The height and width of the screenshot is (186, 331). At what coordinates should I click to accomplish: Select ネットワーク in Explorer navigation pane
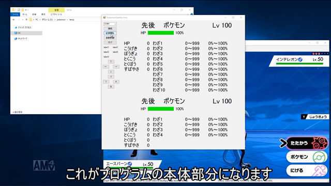[21, 39]
